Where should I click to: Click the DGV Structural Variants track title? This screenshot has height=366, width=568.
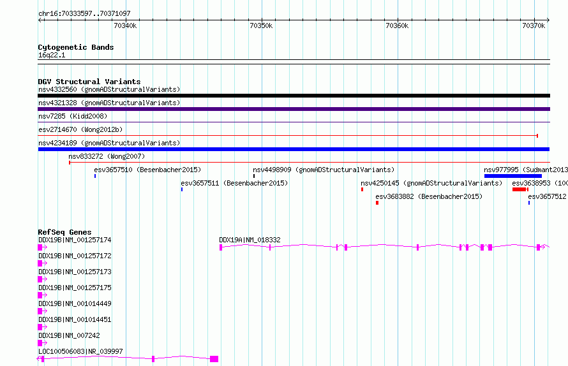click(x=89, y=82)
